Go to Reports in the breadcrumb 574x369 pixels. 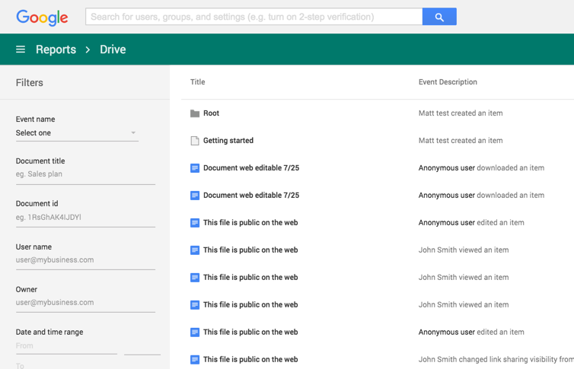pos(56,49)
